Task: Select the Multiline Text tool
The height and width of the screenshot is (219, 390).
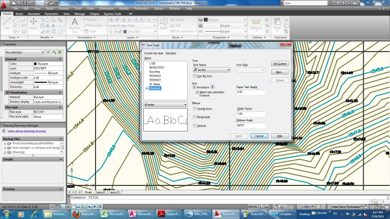Action: pos(75,24)
